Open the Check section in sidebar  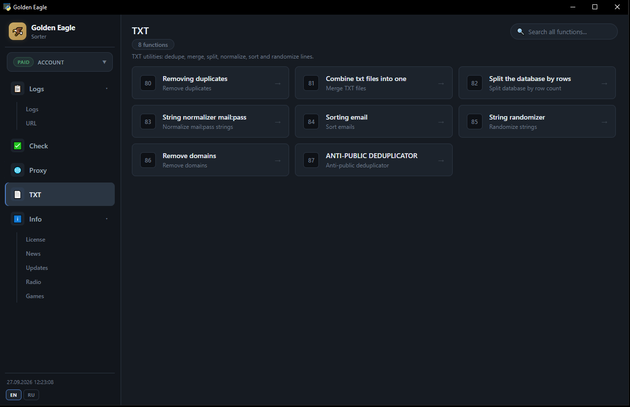click(60, 146)
